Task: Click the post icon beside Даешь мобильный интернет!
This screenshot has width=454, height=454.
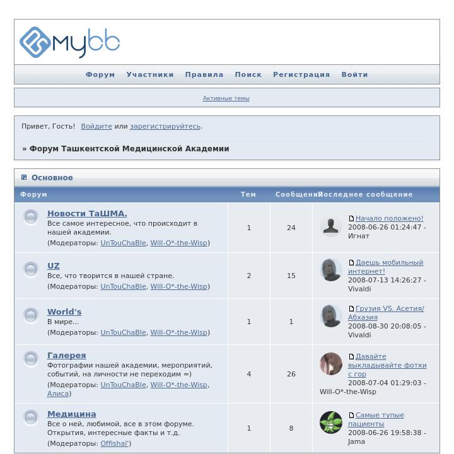Action: (351, 262)
